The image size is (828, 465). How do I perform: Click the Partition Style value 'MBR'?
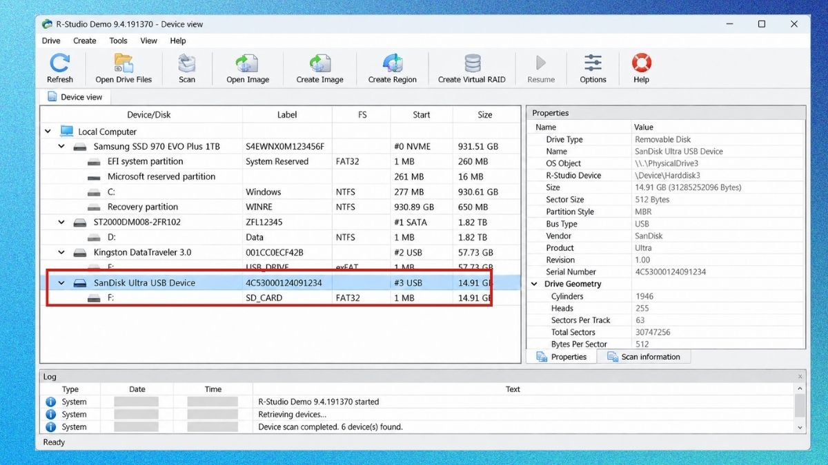click(x=643, y=211)
